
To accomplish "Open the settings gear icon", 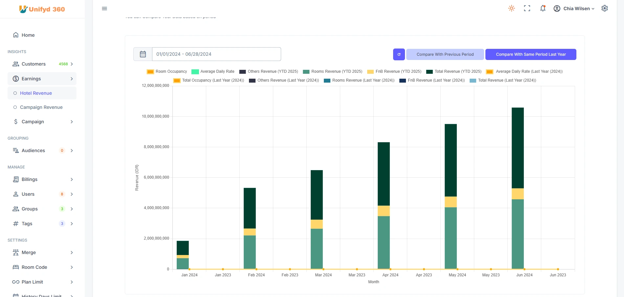I will (605, 9).
